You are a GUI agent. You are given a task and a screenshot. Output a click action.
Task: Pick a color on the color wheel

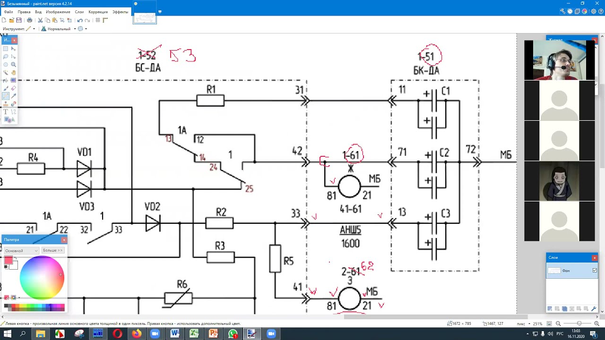[x=42, y=278]
